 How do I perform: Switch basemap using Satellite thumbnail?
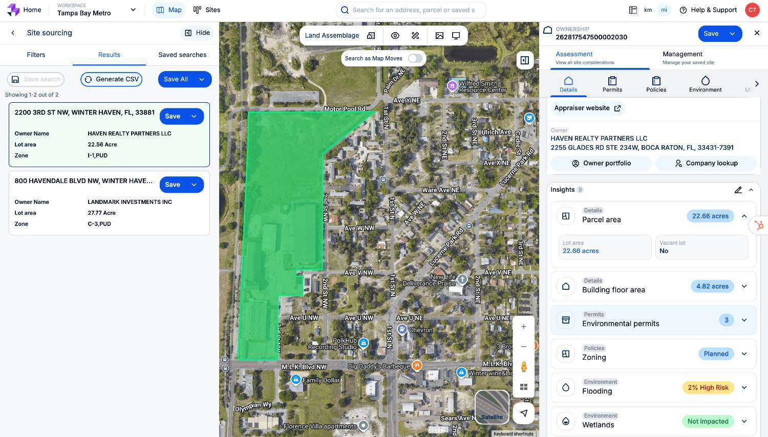coord(492,407)
